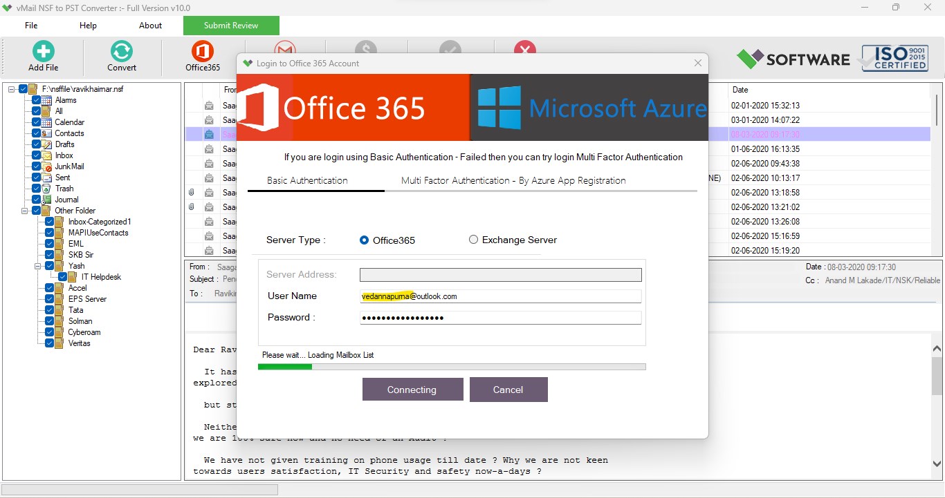
Task: Open the Office365 export toolbar icon
Action: (203, 51)
